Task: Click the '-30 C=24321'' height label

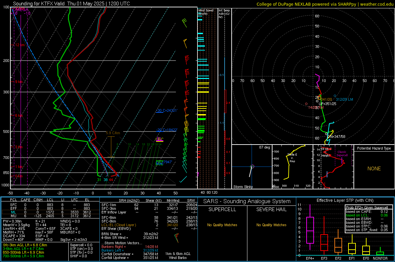Action: coord(166,110)
